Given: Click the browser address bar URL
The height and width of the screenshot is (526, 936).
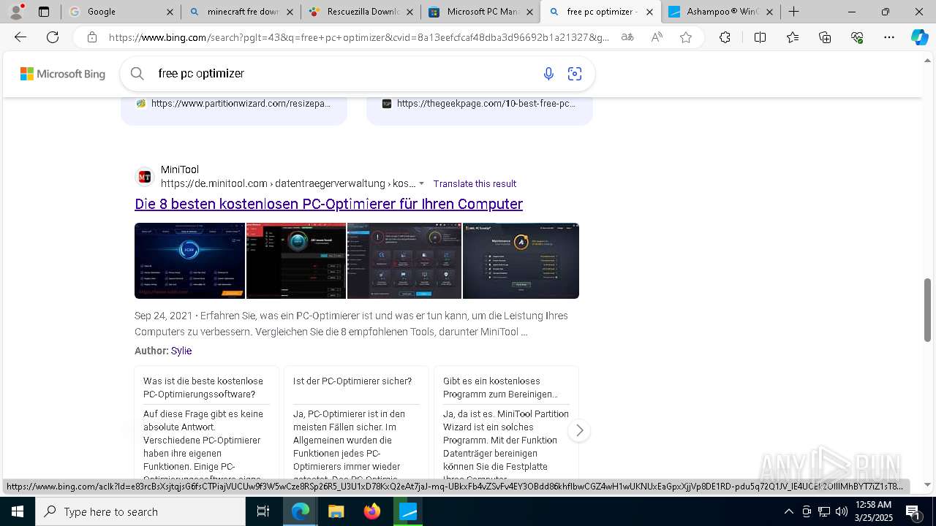Looking at the screenshot, I should (x=358, y=37).
